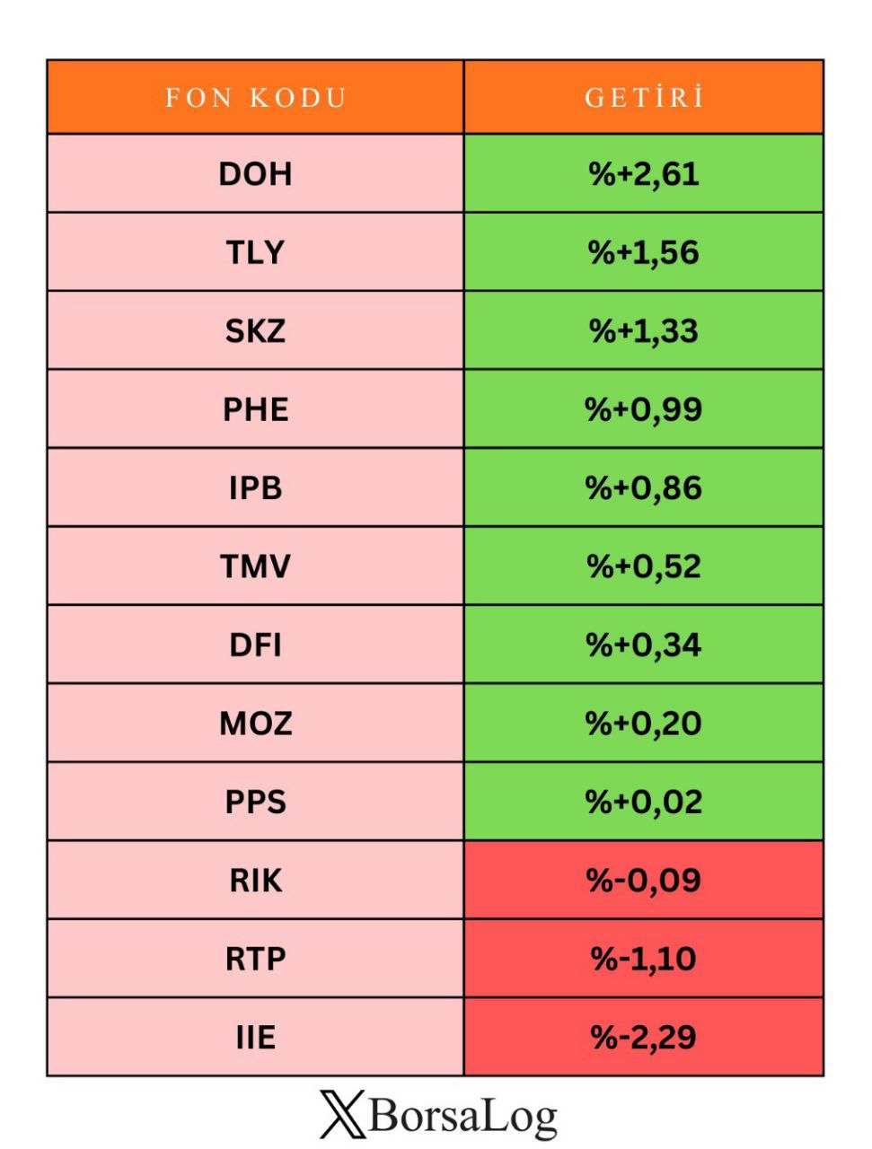Select the DFI fund code cell
The width and height of the screenshot is (872, 1149).
pyautogui.click(x=256, y=645)
